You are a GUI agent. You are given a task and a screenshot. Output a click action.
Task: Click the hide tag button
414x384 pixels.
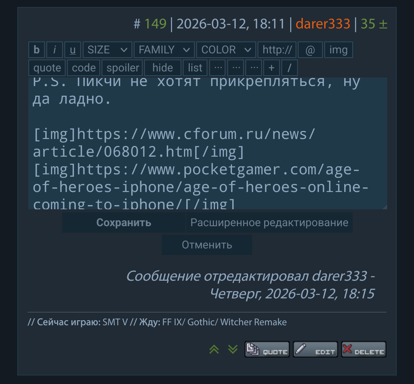163,68
